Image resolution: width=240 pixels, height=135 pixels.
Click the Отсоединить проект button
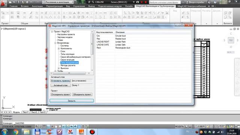61,94
